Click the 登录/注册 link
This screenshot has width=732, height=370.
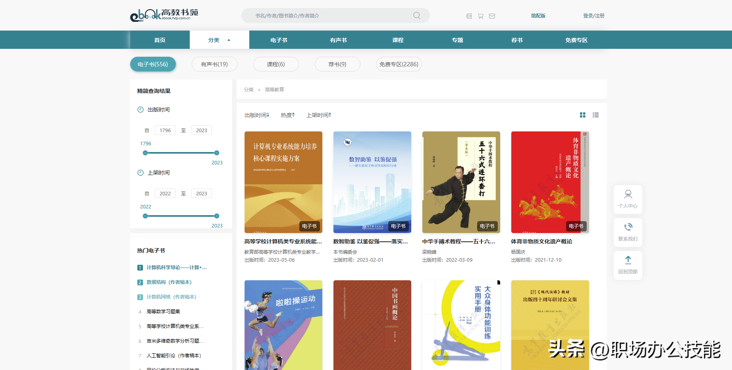(x=593, y=16)
